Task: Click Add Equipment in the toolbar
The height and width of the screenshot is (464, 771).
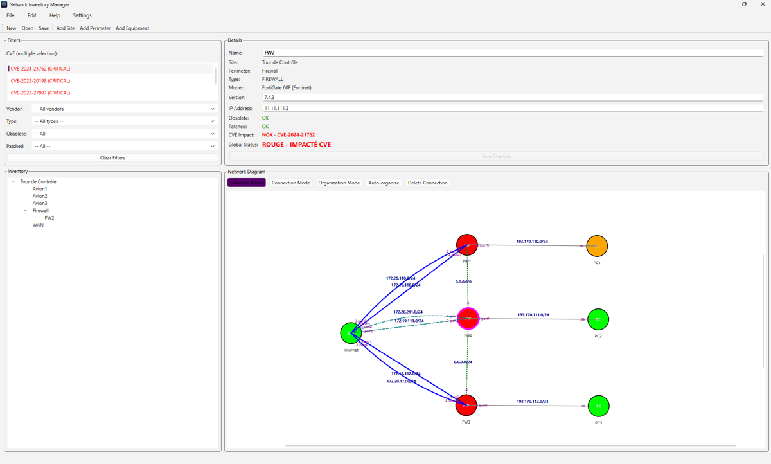Action: (x=132, y=28)
